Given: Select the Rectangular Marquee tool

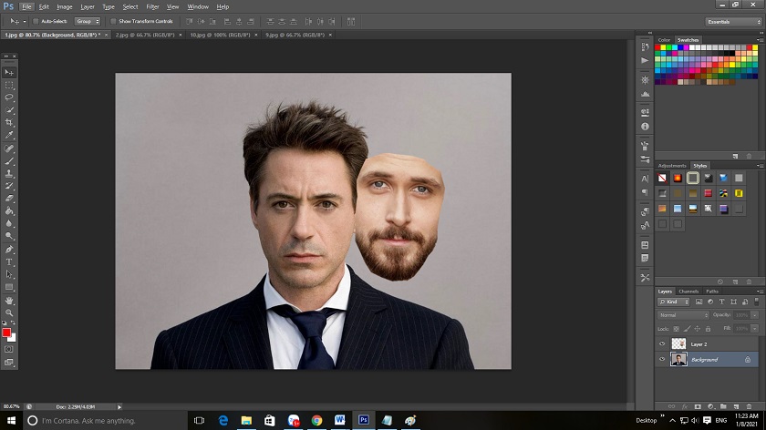Looking at the screenshot, I should click(x=9, y=85).
